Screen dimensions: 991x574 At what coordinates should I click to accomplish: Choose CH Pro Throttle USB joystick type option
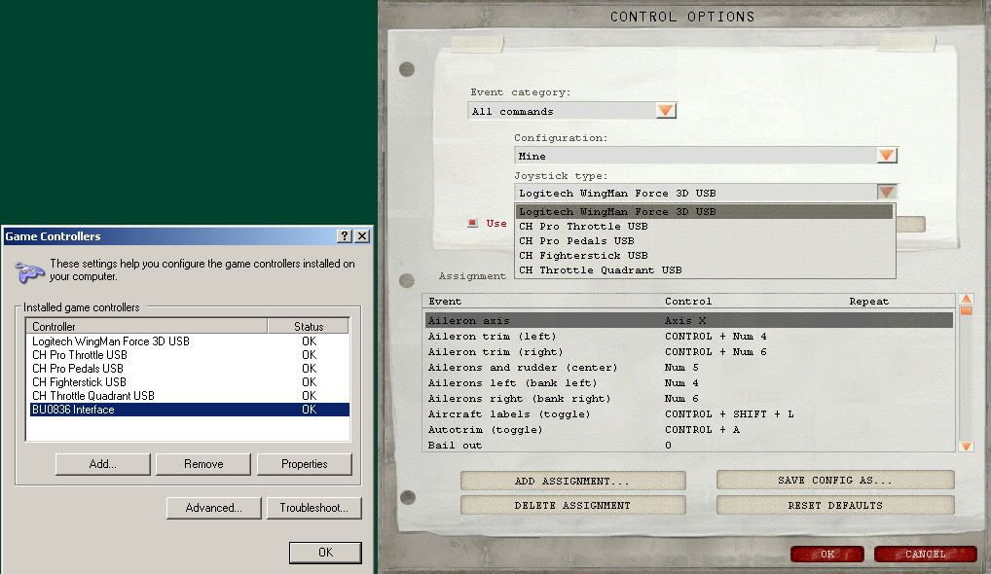(705, 226)
